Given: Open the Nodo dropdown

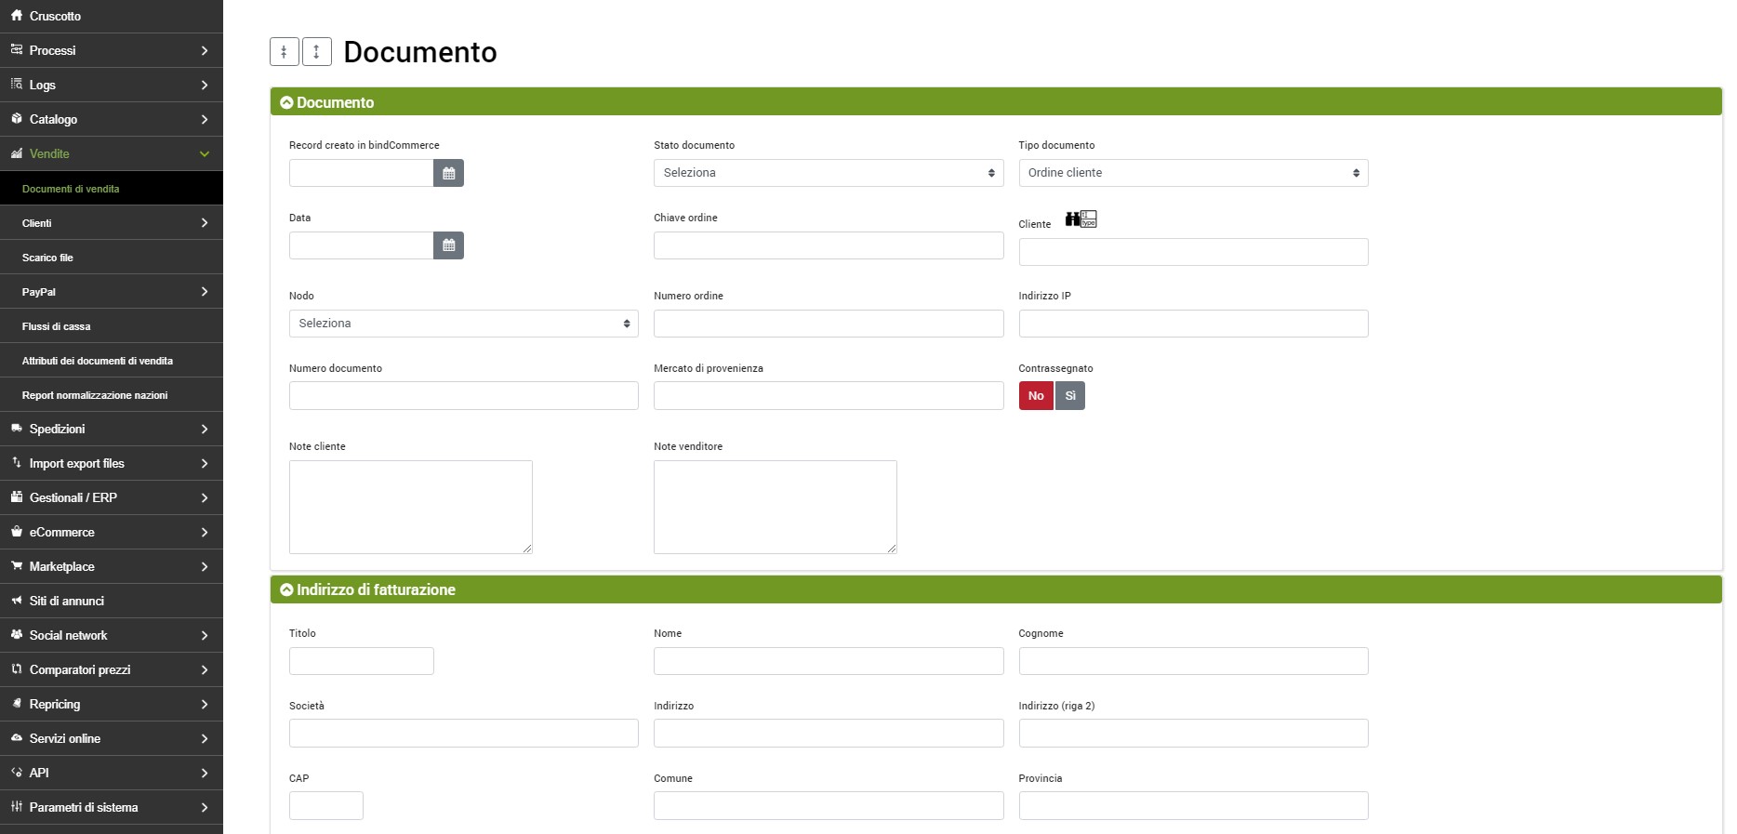Looking at the screenshot, I should click(463, 324).
